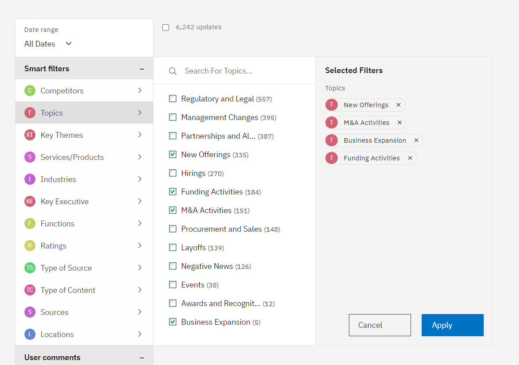519x365 pixels.
Task: Click the 'T' badge on M&A Activities chip
Action: (x=332, y=123)
